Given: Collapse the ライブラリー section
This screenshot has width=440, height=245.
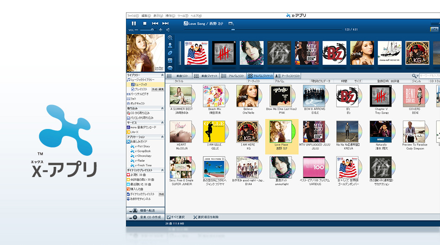Looking at the screenshot, I should 162,75.
